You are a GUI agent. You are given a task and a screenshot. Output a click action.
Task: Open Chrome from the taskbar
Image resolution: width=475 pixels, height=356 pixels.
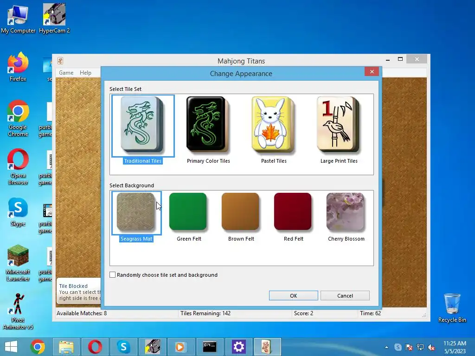(x=38, y=347)
